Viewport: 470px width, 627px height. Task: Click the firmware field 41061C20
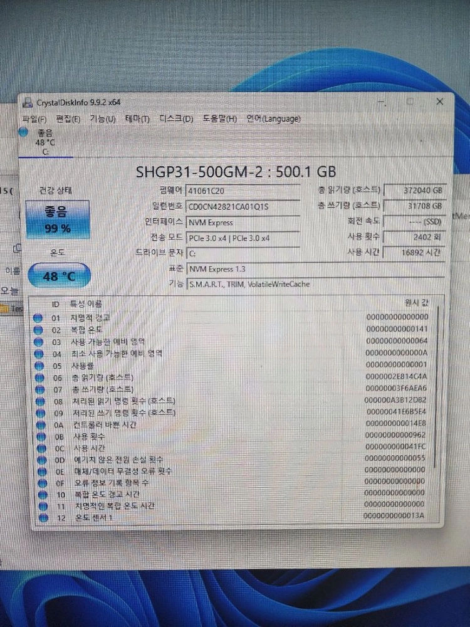(x=243, y=191)
